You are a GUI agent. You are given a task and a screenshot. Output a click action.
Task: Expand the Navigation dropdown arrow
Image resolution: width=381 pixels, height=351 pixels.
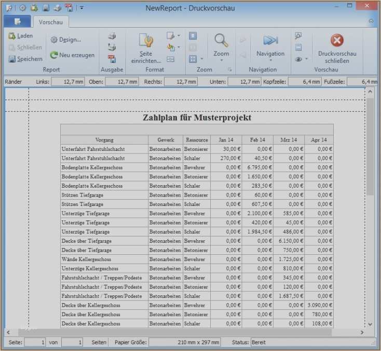point(270,60)
